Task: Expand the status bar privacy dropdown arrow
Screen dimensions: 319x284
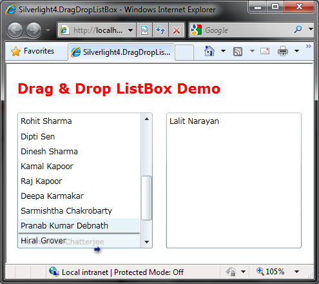Action: [243, 272]
